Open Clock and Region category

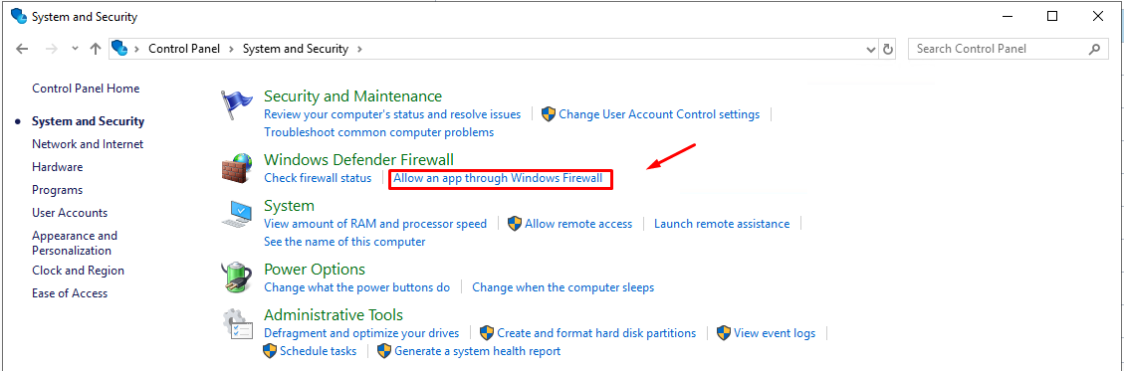point(78,270)
